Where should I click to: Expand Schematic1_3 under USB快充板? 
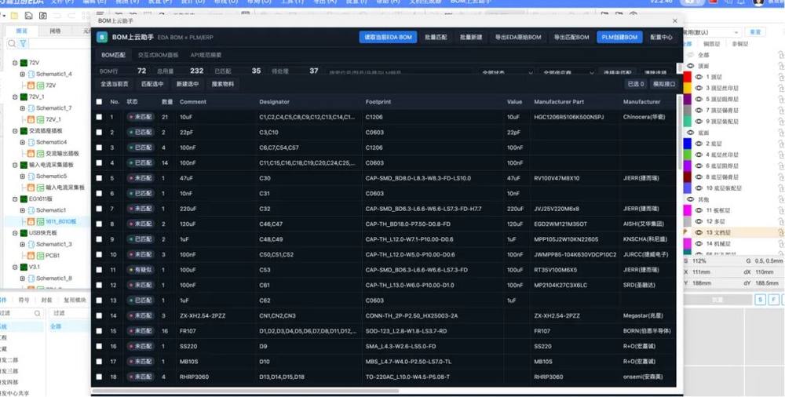point(23,244)
